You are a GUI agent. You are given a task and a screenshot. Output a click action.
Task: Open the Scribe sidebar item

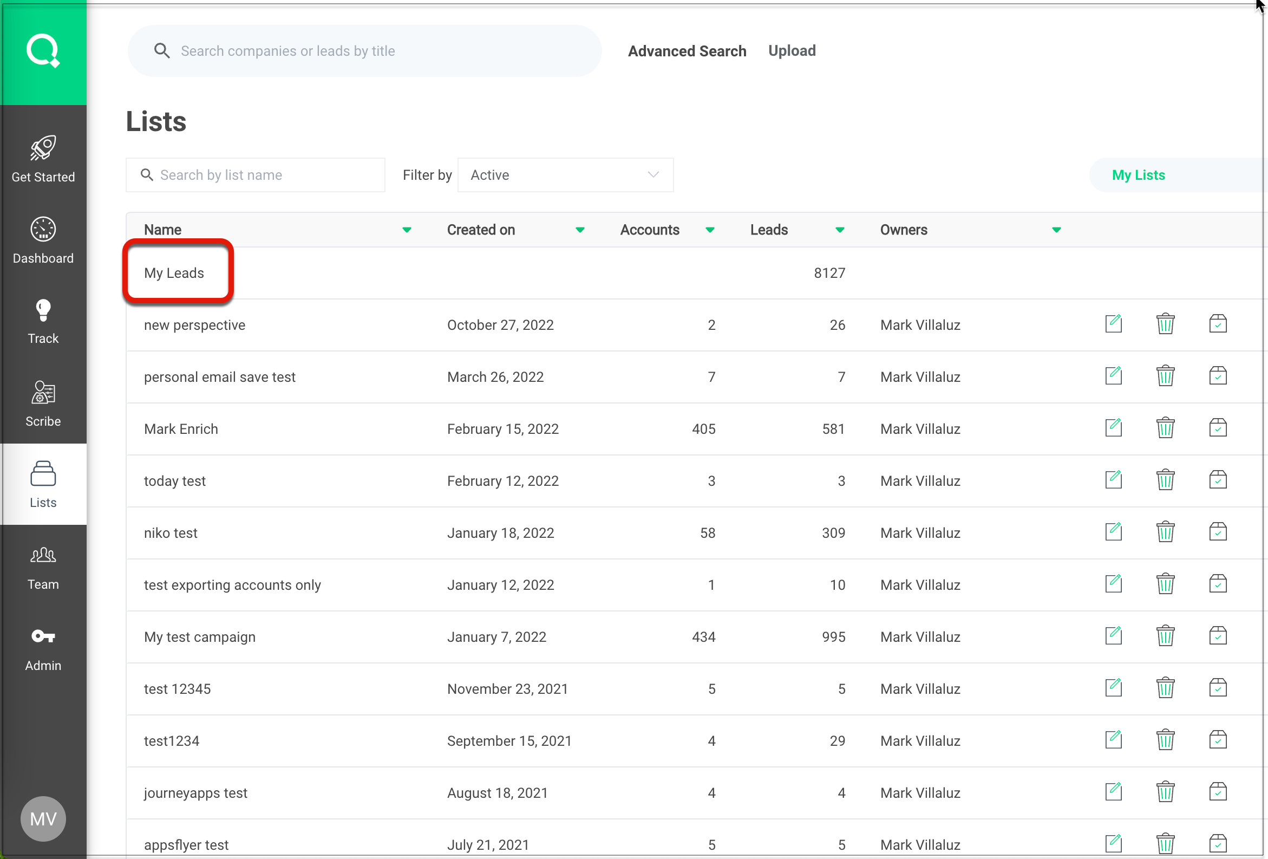point(43,404)
